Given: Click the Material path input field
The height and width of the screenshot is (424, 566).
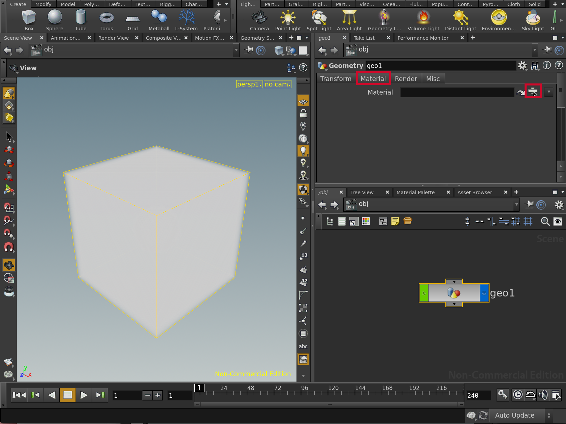Looking at the screenshot, I should point(457,92).
